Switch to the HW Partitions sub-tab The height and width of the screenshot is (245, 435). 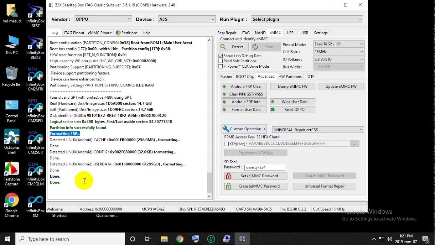coord(290,77)
